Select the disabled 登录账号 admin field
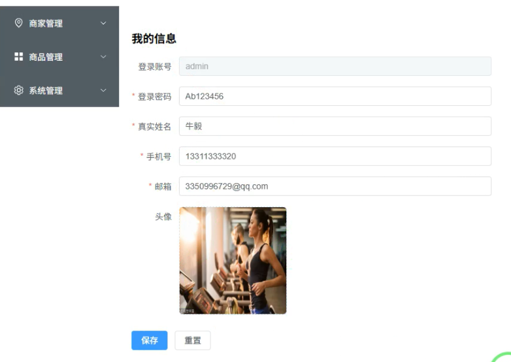 click(335, 66)
